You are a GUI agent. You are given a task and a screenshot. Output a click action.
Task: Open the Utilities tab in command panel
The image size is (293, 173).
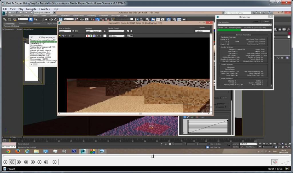[288, 29]
